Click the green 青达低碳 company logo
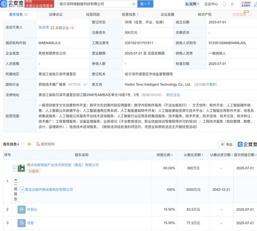This screenshot has width=257, height=231. pos(21,168)
